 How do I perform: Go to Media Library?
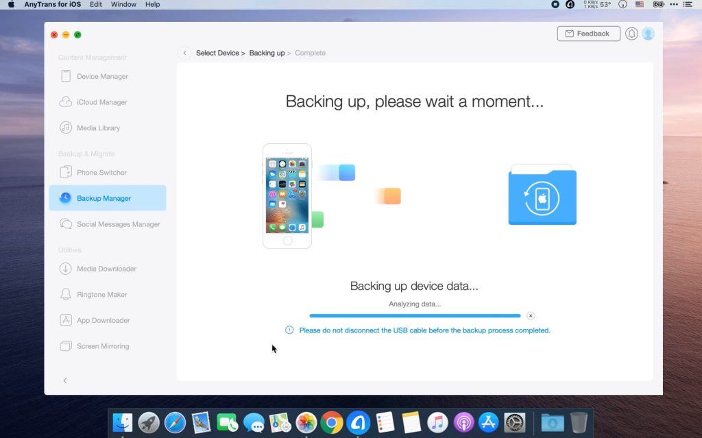[x=108, y=128]
